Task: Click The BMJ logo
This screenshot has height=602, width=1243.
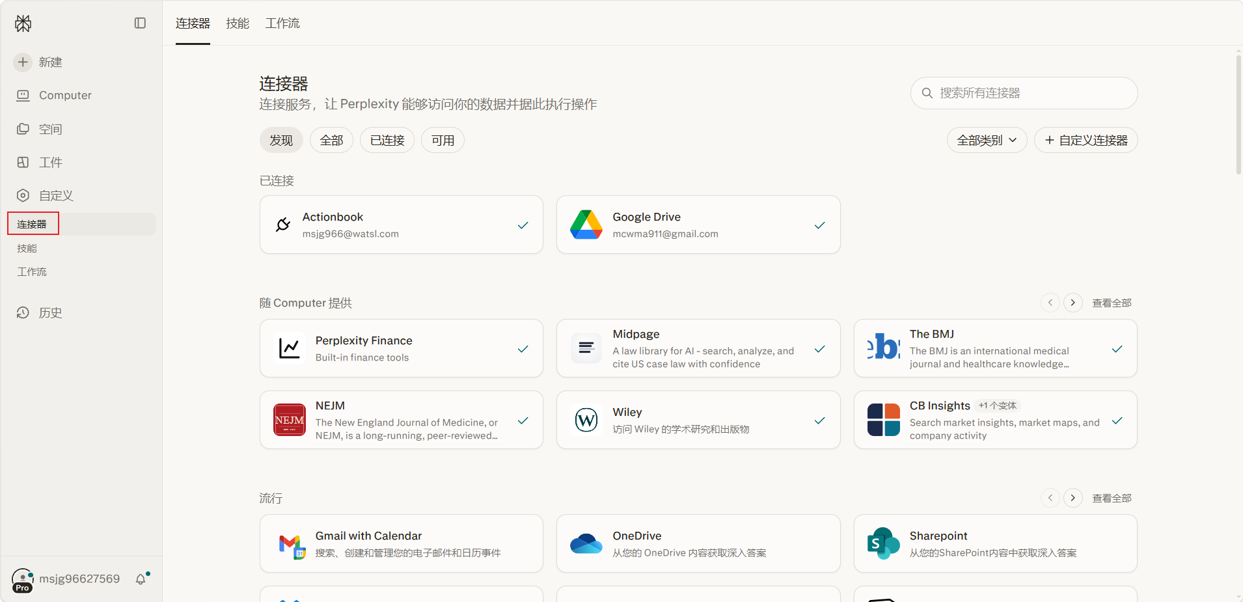Action: [884, 347]
